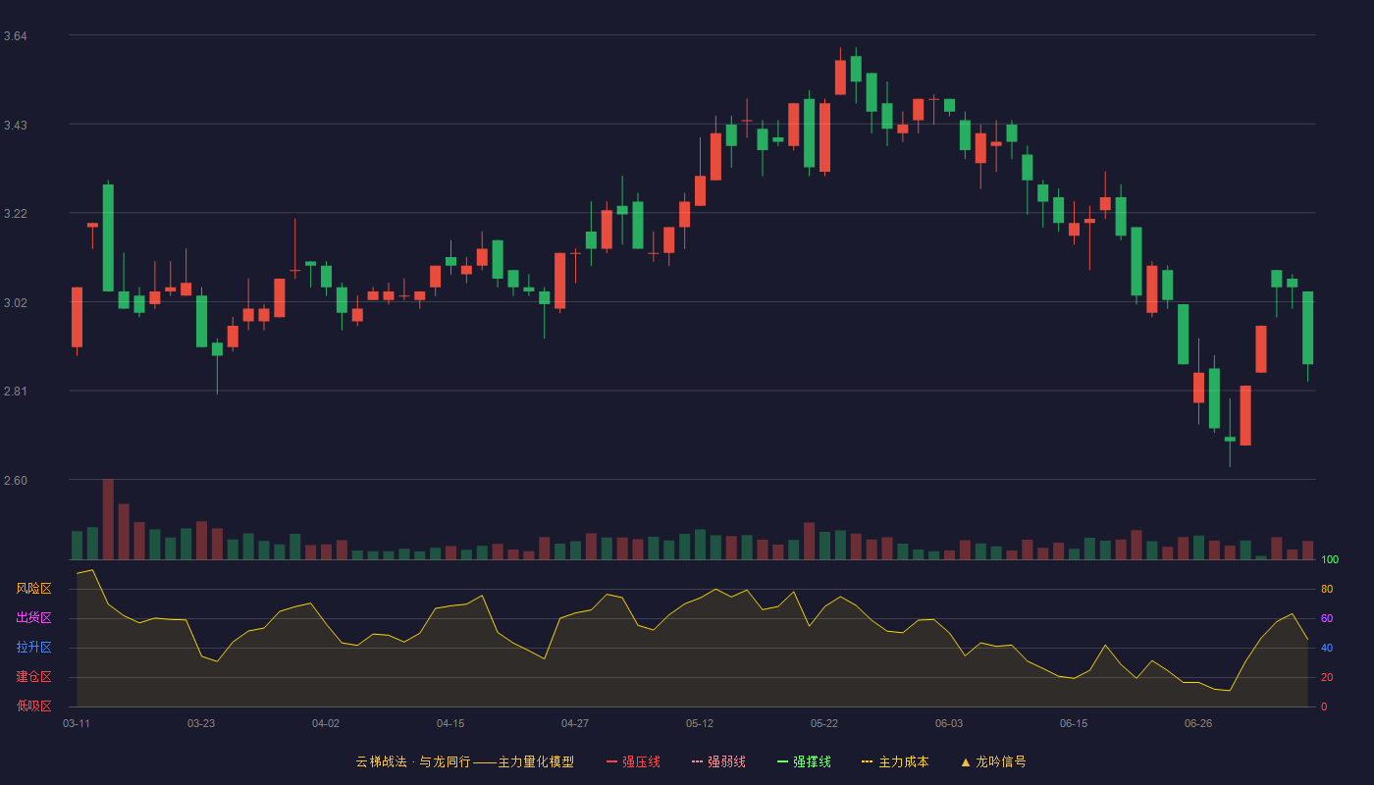Click the 04-15 date label
This screenshot has height=785, width=1374.
click(450, 723)
